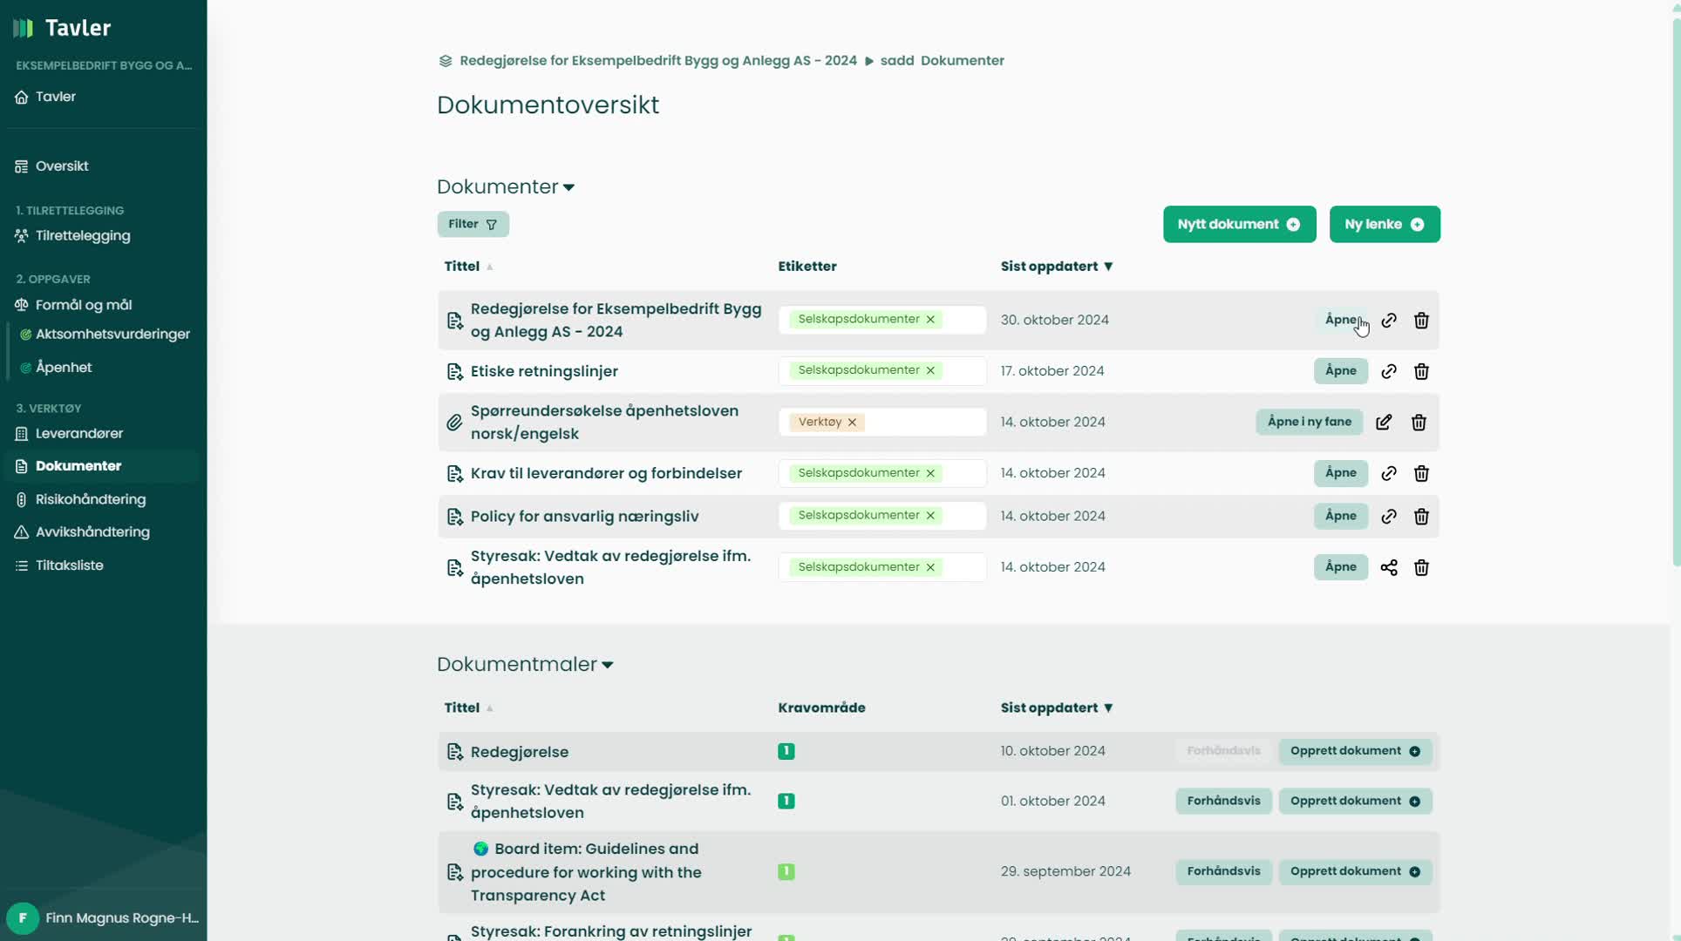Remove Verktøy label from Spørreundersøkelse row

pyautogui.click(x=852, y=423)
